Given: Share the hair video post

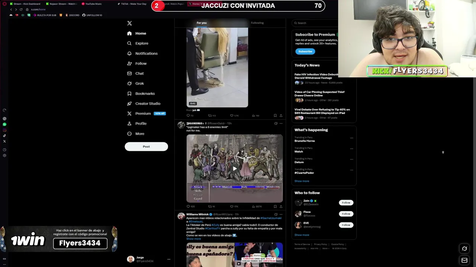Looking at the screenshot, I should 281,116.
